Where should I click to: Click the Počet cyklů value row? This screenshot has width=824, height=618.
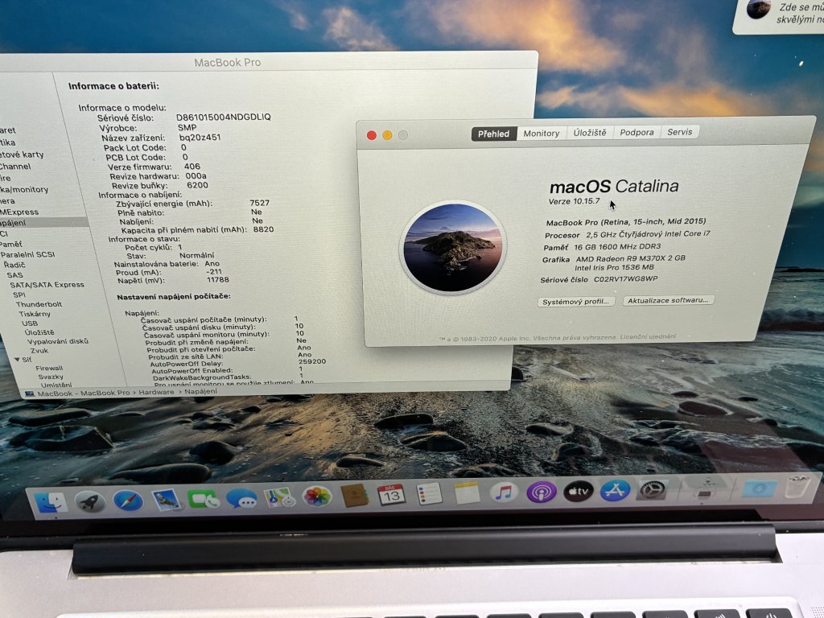154,247
